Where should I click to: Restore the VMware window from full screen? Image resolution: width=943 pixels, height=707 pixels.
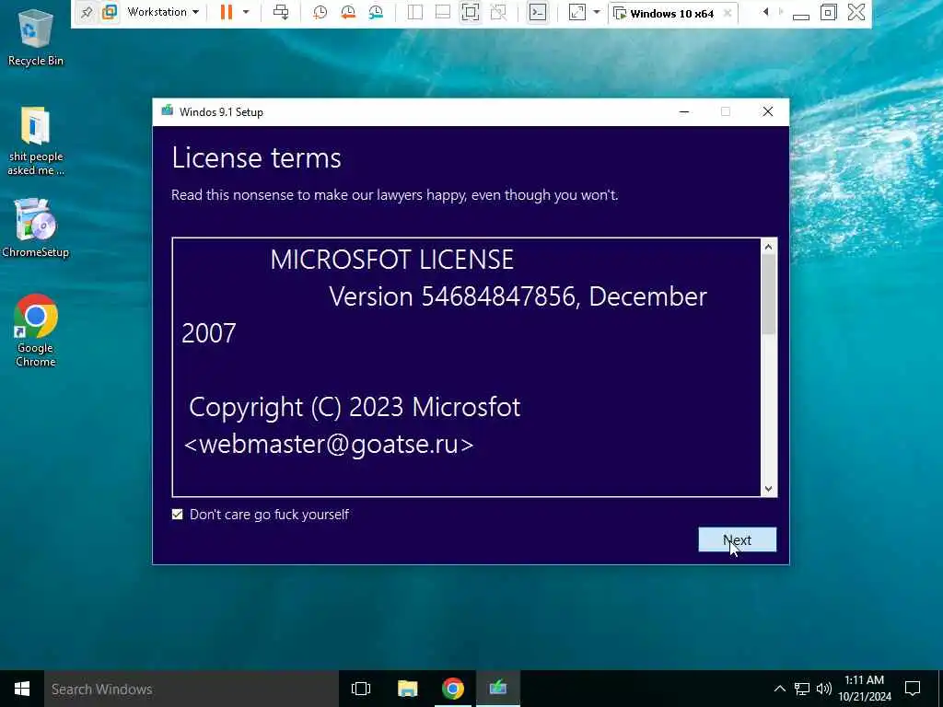(x=828, y=12)
